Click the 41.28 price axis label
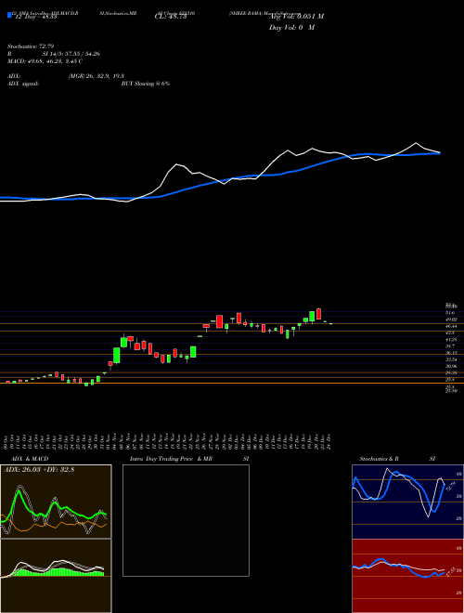 pyautogui.click(x=451, y=339)
